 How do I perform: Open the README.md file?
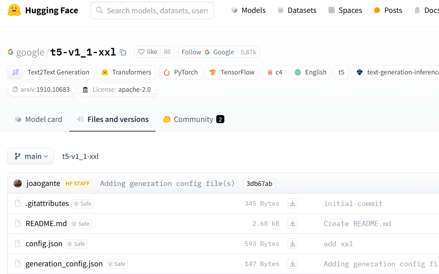pyautogui.click(x=46, y=224)
